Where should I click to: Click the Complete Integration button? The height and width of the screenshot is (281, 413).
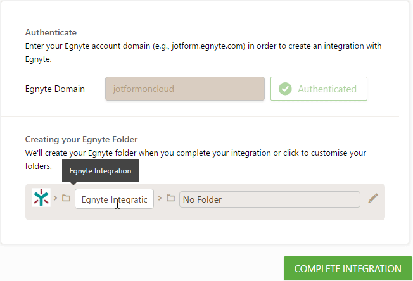coord(348,268)
